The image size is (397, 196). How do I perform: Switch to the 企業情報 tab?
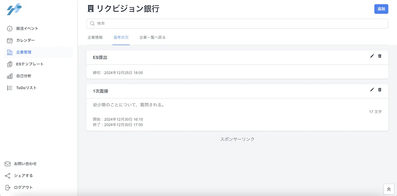click(95, 38)
